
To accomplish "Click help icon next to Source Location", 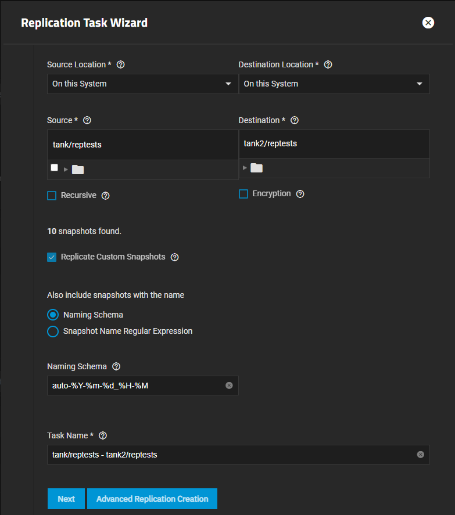I will tap(121, 65).
